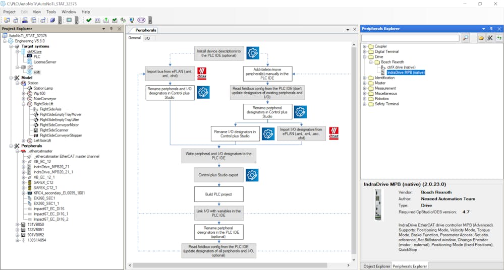Click gear icon beside Control plus Studio export
The height and width of the screenshot is (270, 504).
(x=252, y=175)
